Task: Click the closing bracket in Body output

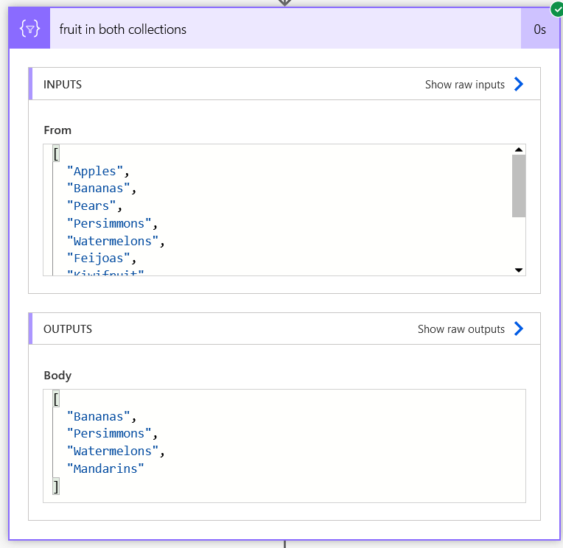Action: (x=55, y=486)
